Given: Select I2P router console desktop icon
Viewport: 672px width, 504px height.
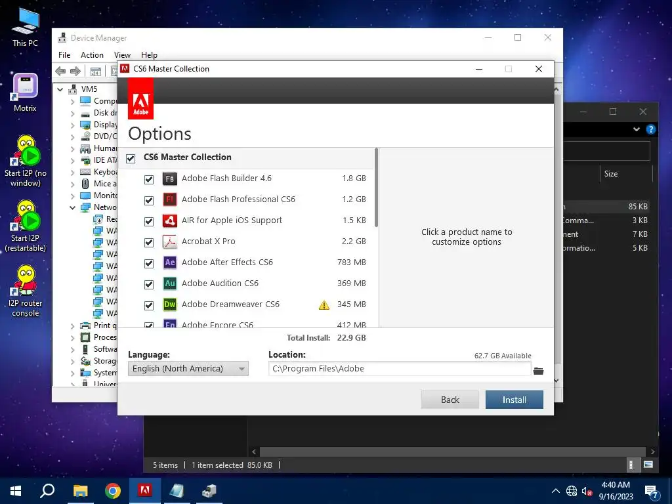Looking at the screenshot, I should click(26, 291).
